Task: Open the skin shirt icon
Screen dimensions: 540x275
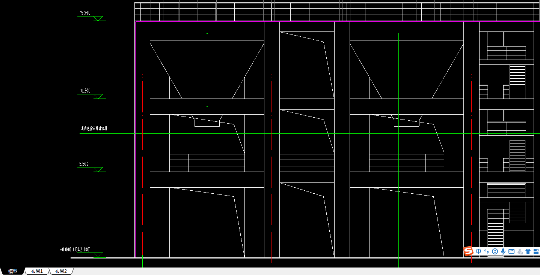Action: [x=528, y=251]
